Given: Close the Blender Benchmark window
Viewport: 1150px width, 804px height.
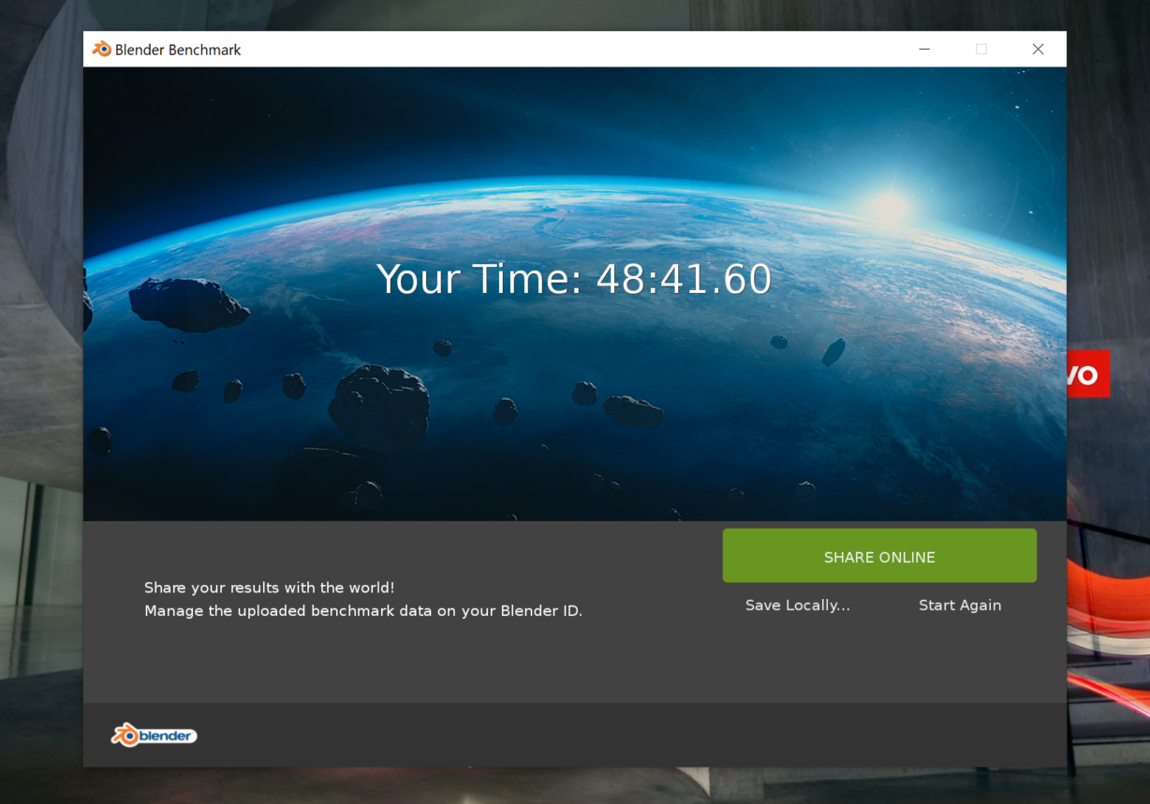Looking at the screenshot, I should pyautogui.click(x=1038, y=50).
